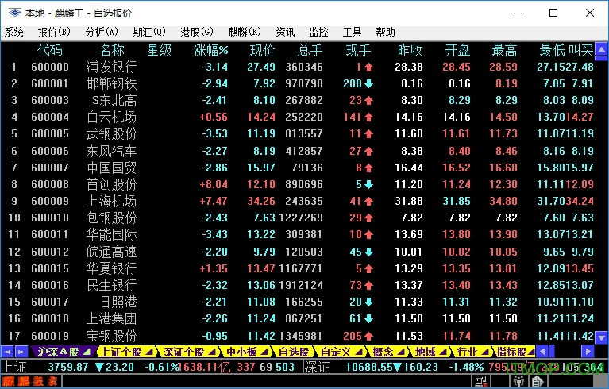Expand the triangle on 地域 tab
Image resolution: width=609 pixels, height=389 pixels.
(444, 352)
